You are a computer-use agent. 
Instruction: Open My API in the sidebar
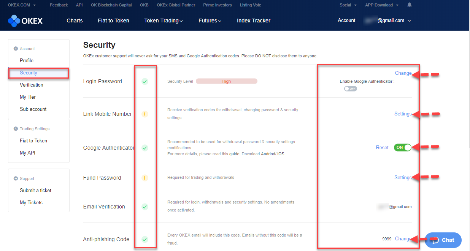coord(27,153)
